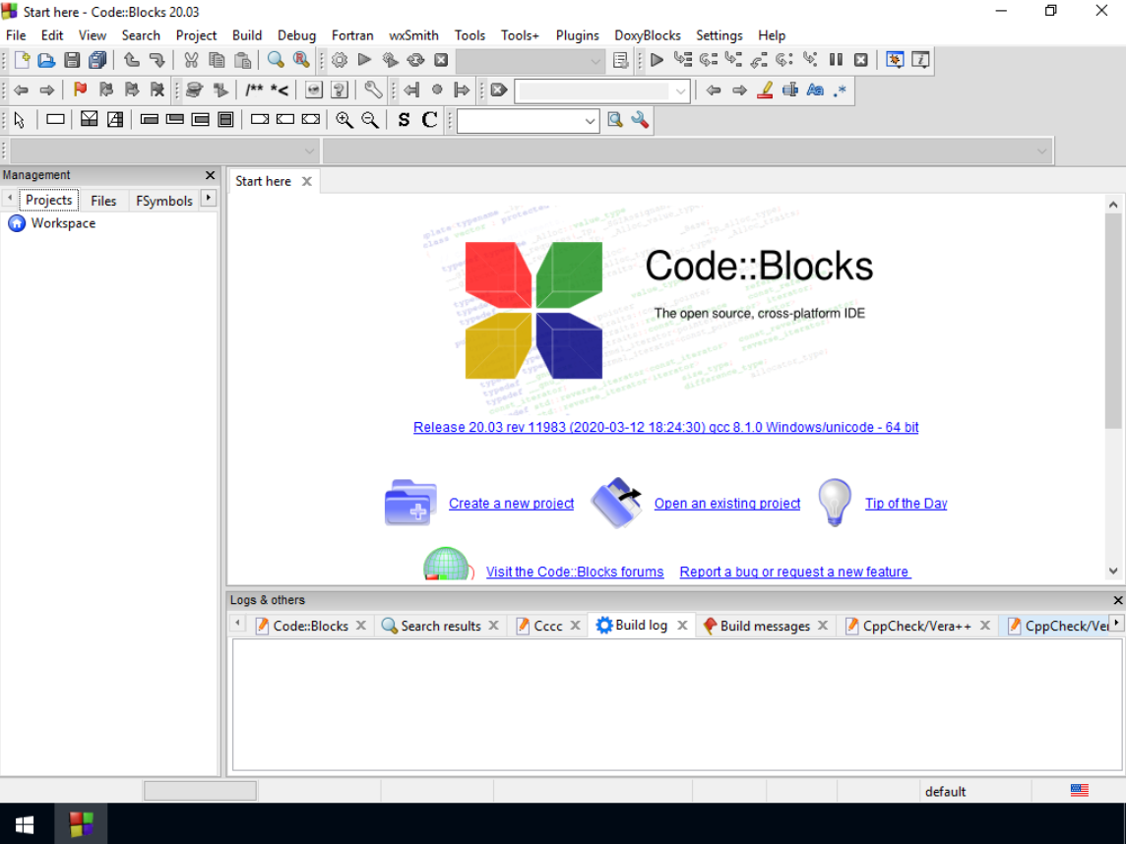Click the Cut scissors icon
This screenshot has width=1126, height=844.
191,60
